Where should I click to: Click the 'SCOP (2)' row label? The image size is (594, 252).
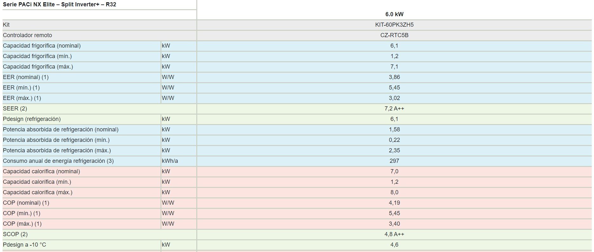tap(15, 234)
